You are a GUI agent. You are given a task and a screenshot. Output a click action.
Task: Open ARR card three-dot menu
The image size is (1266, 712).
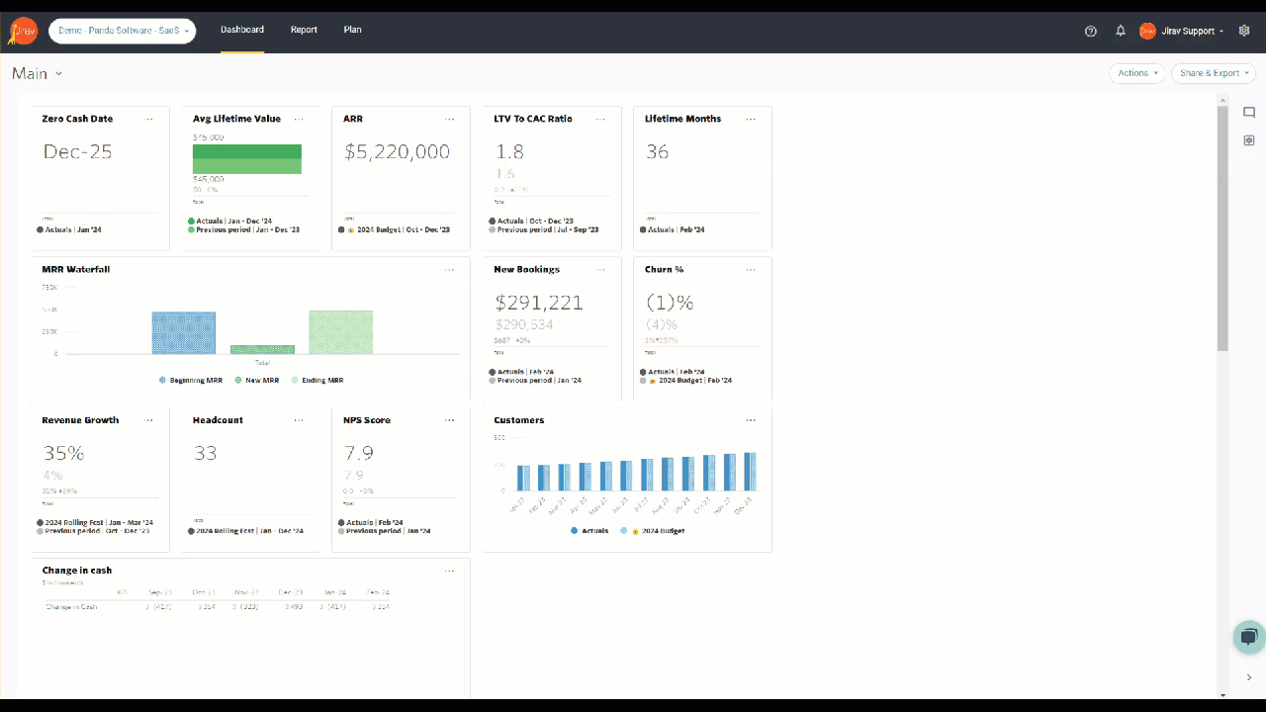pos(449,119)
